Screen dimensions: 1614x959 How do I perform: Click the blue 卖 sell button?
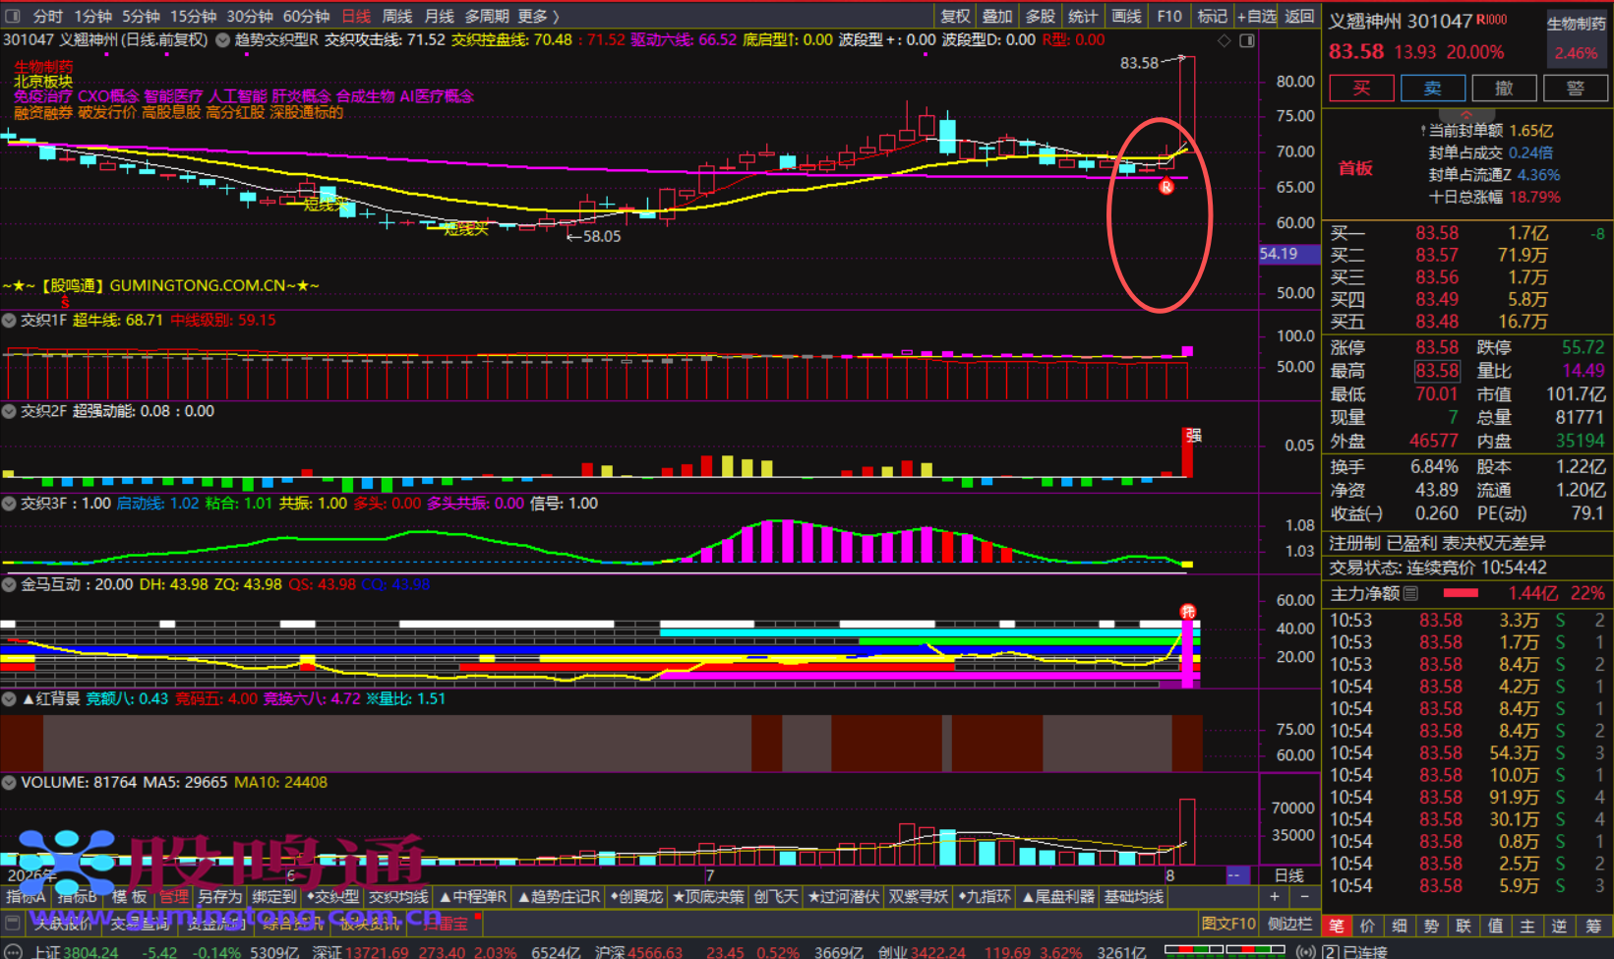(x=1433, y=89)
